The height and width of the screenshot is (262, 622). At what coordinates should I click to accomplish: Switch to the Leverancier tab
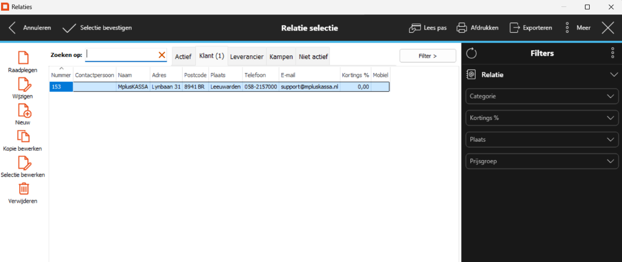(246, 56)
